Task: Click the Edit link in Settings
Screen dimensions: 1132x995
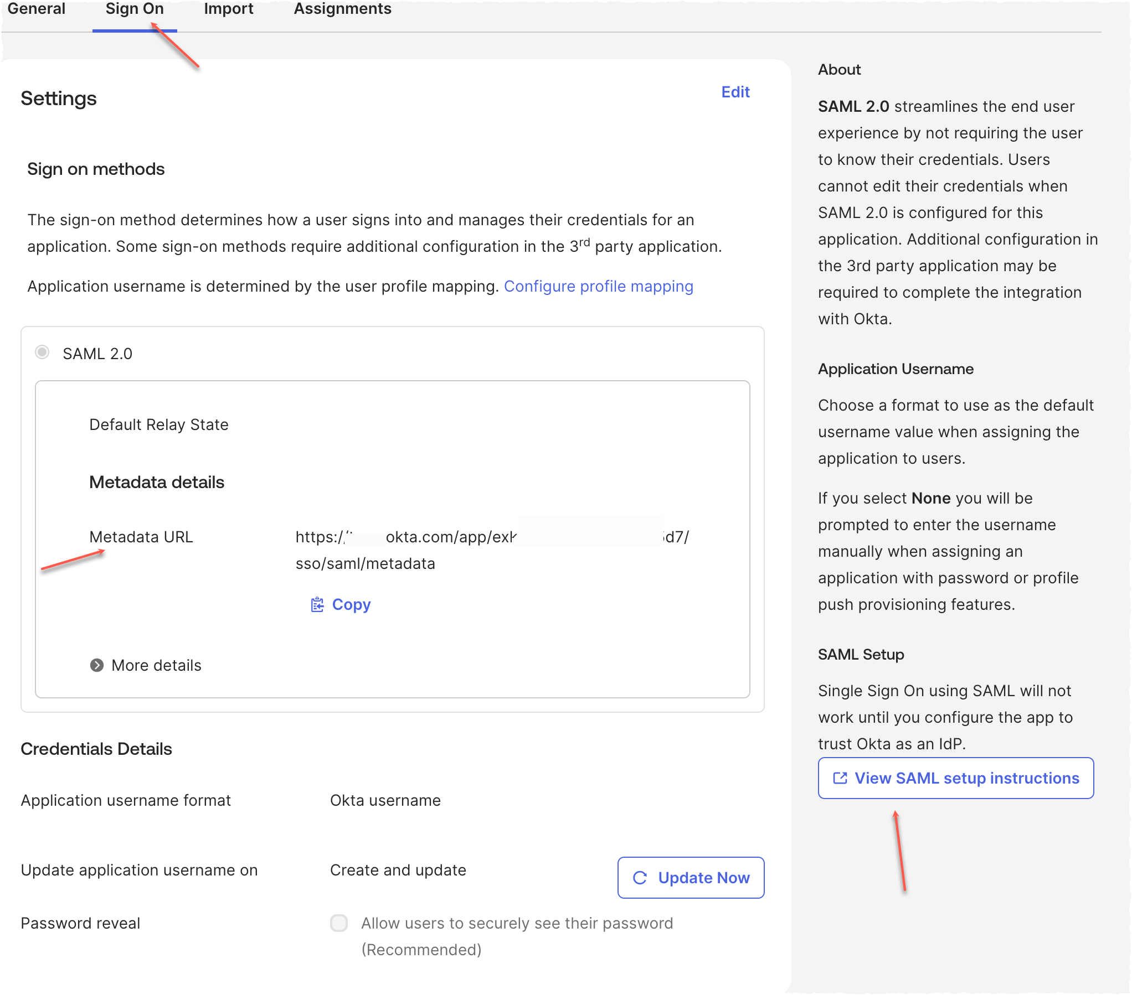Action: pyautogui.click(x=735, y=92)
